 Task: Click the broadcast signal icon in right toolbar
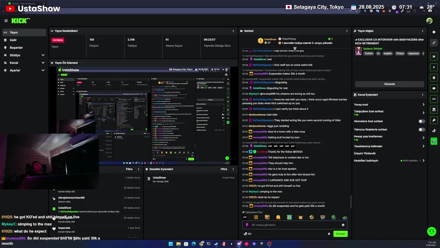pyautogui.click(x=434, y=99)
